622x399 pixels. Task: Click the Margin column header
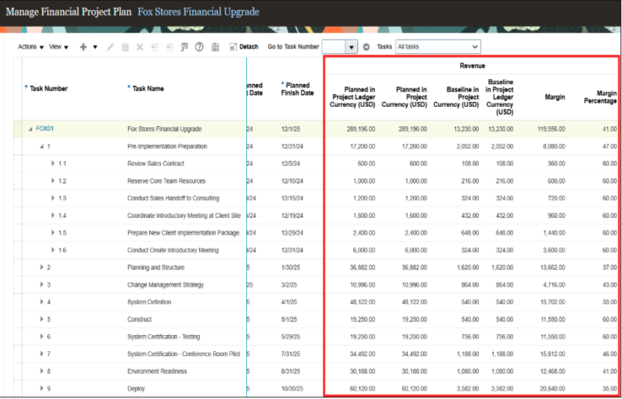555,97
